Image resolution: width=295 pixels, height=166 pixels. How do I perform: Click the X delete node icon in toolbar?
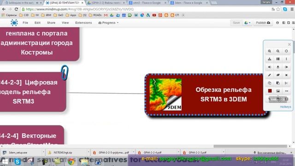tap(286, 75)
